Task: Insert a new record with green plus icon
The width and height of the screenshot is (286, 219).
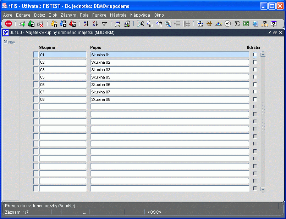Action: click(22, 24)
